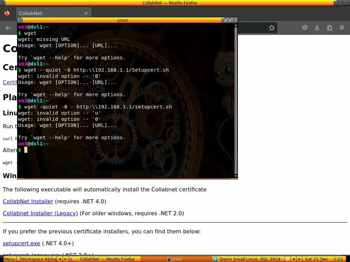The height and width of the screenshot is (262, 350).
Task: Focus the terminal prompt cursor line
Action: 26,150
